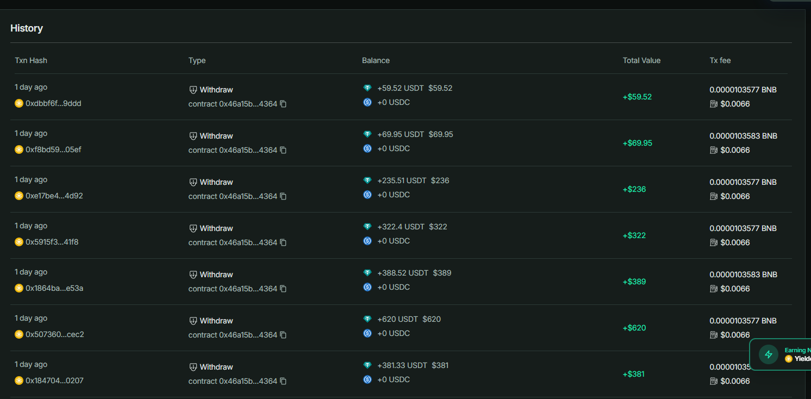Click the USDT token icon beside +388.52 USDT
The height and width of the screenshot is (399, 811).
click(367, 273)
